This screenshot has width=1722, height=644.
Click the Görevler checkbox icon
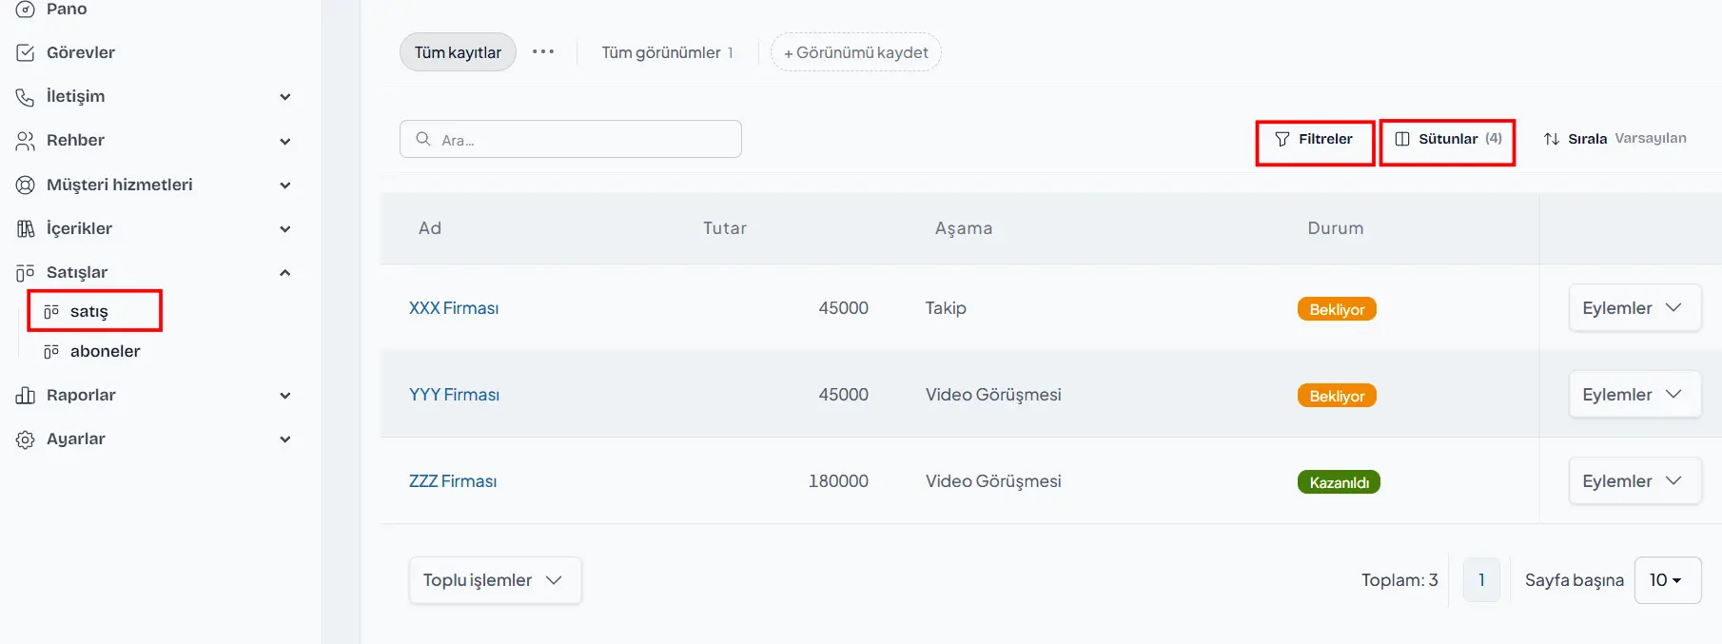click(26, 53)
